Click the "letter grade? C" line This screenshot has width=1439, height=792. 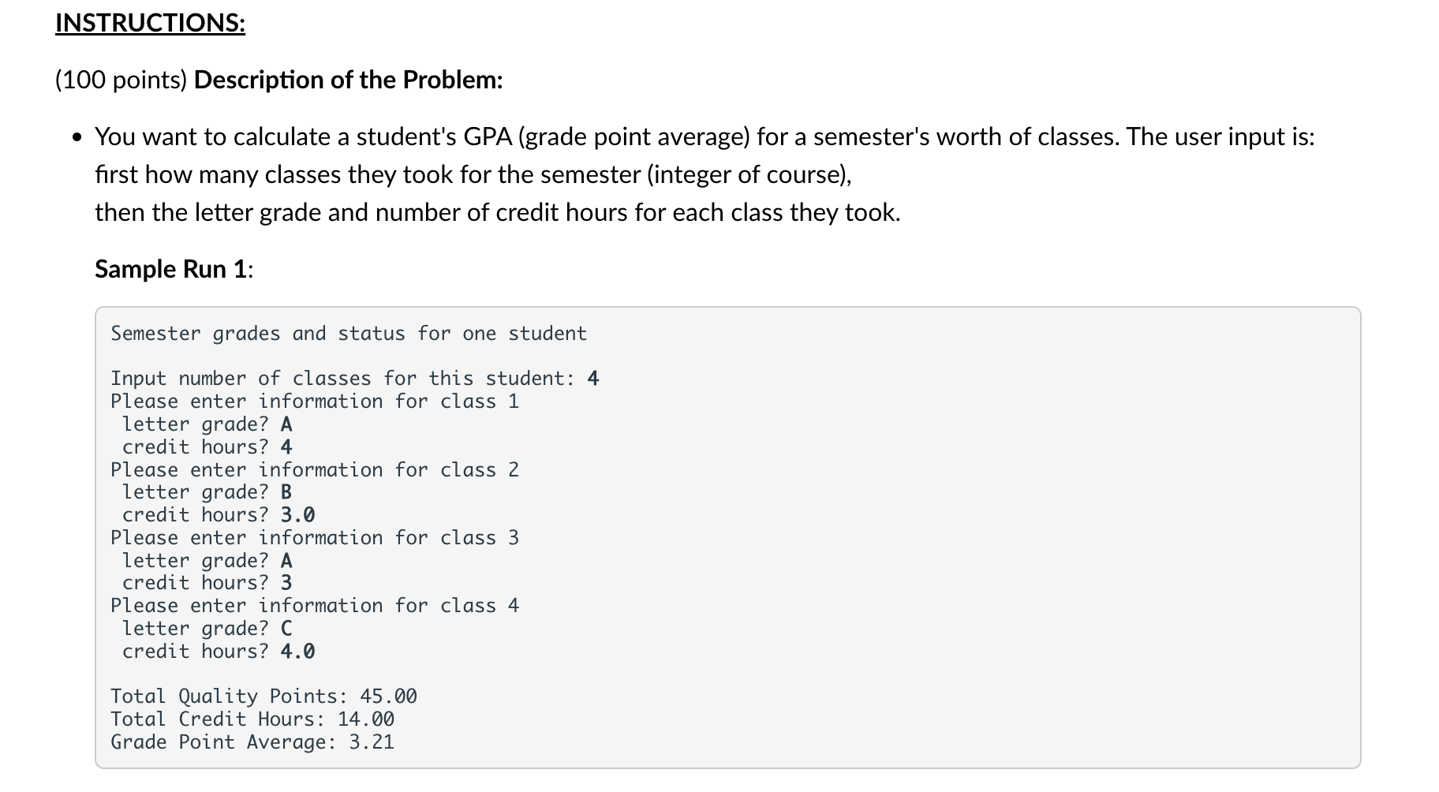pos(207,629)
